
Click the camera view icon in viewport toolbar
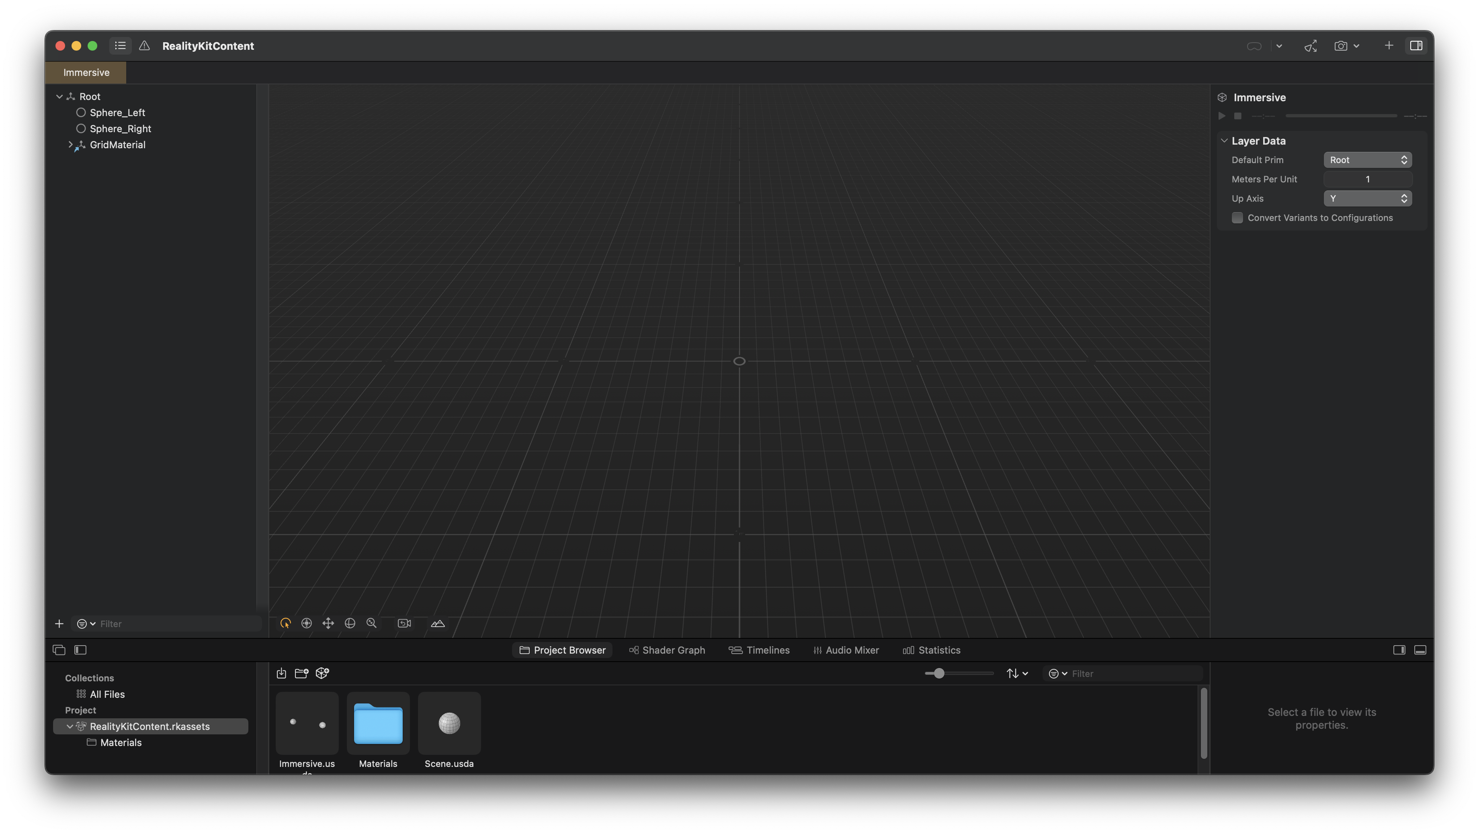click(404, 623)
